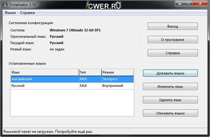The width and height of the screenshot is (210, 137).
Task: Click MUI type cell in Английский row
Action: [x=90, y=79]
